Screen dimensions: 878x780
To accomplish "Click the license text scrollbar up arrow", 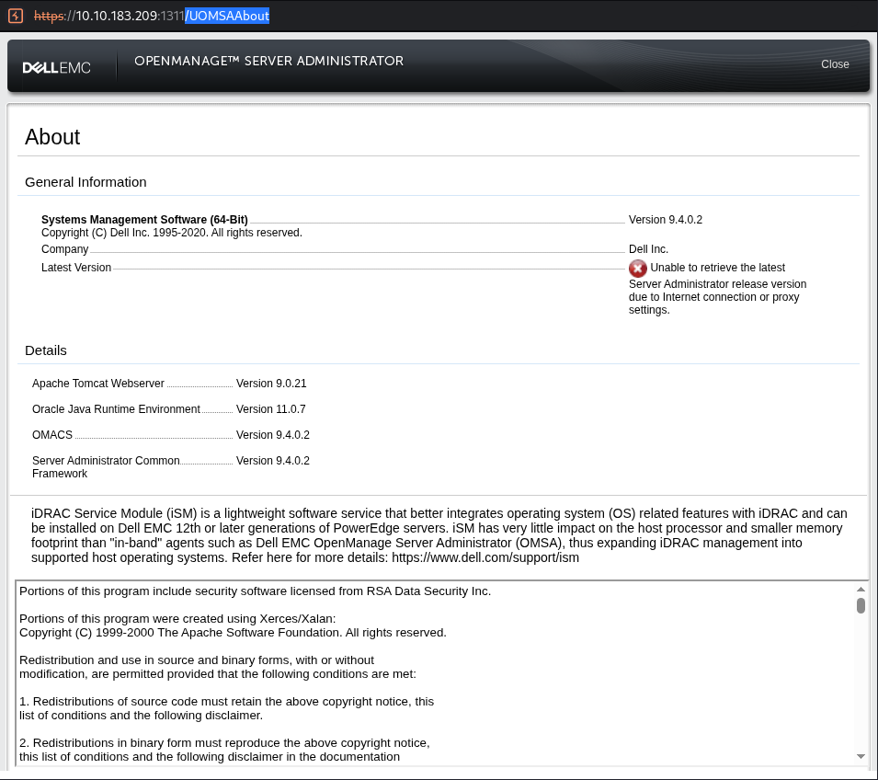I will pyautogui.click(x=861, y=590).
